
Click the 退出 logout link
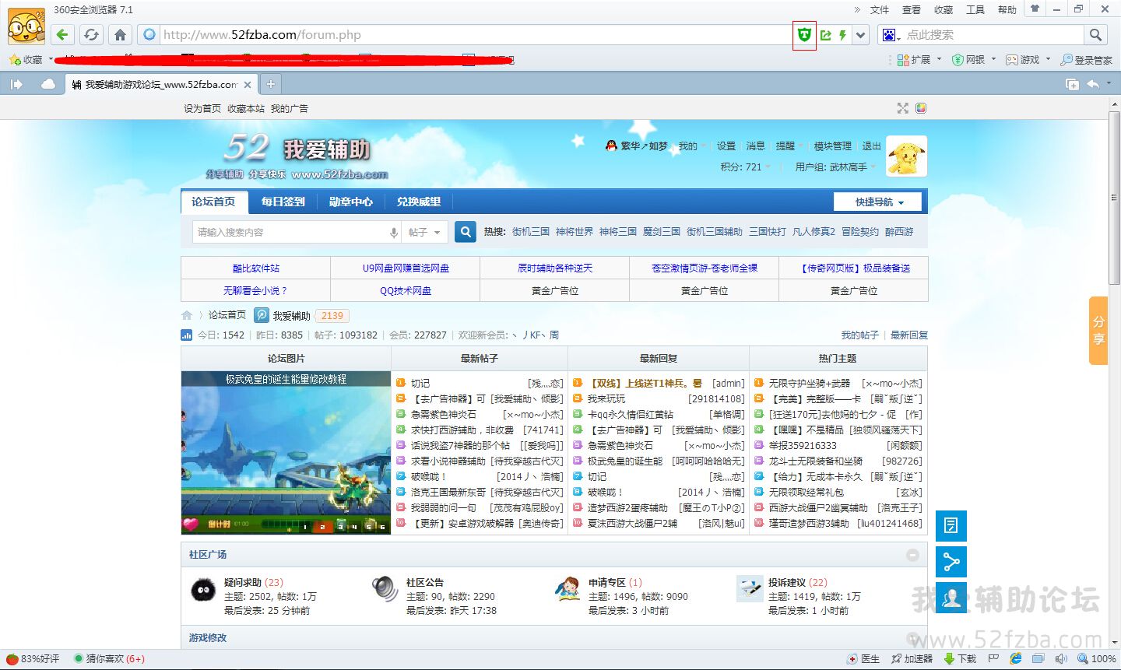(x=871, y=146)
